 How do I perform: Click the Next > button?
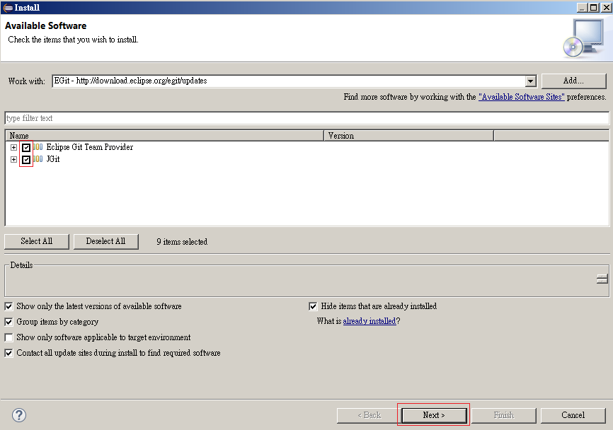434,415
